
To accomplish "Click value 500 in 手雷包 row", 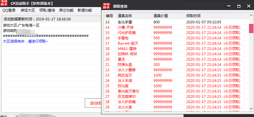I will click(x=157, y=38).
